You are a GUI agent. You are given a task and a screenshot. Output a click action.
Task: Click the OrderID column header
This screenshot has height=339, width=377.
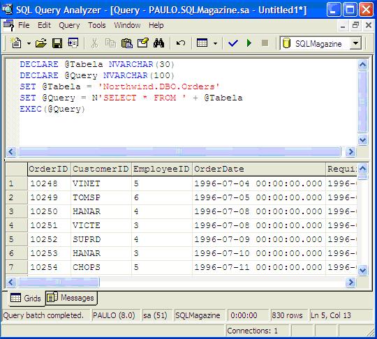(x=49, y=169)
